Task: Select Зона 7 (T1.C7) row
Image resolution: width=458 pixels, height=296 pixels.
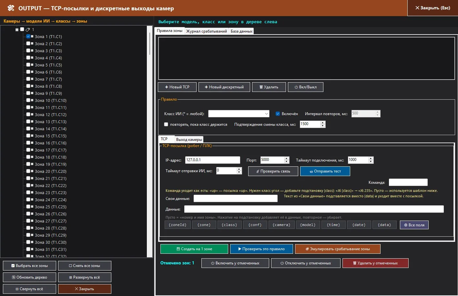Action: 48,79
